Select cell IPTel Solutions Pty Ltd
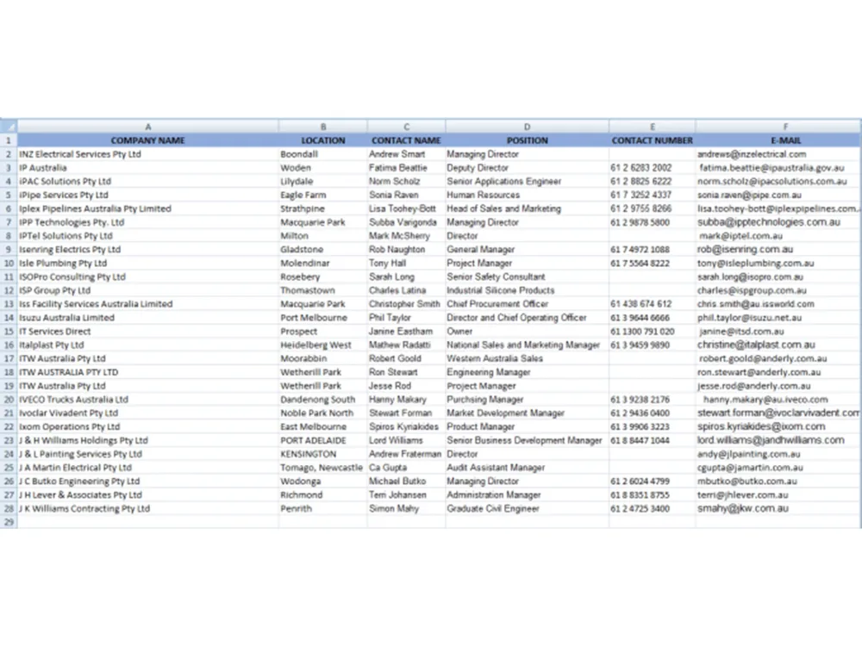Image resolution: width=862 pixels, height=646 pixels. point(148,236)
